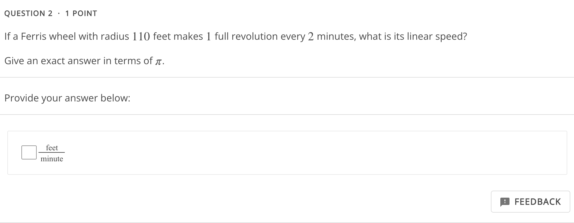
Task: Click the exclamation mark inside the feedback bubble
Action: [x=505, y=202]
